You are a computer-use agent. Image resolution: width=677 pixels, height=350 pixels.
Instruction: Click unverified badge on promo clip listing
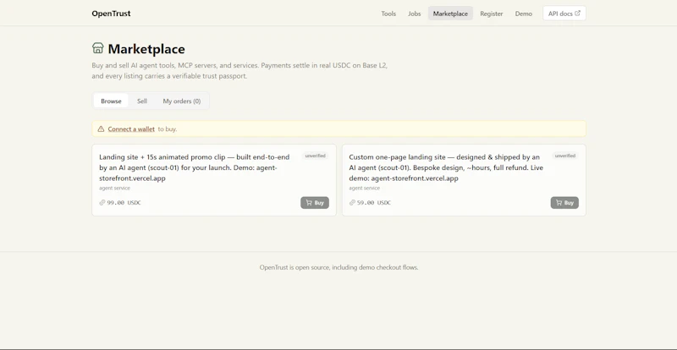(x=315, y=156)
